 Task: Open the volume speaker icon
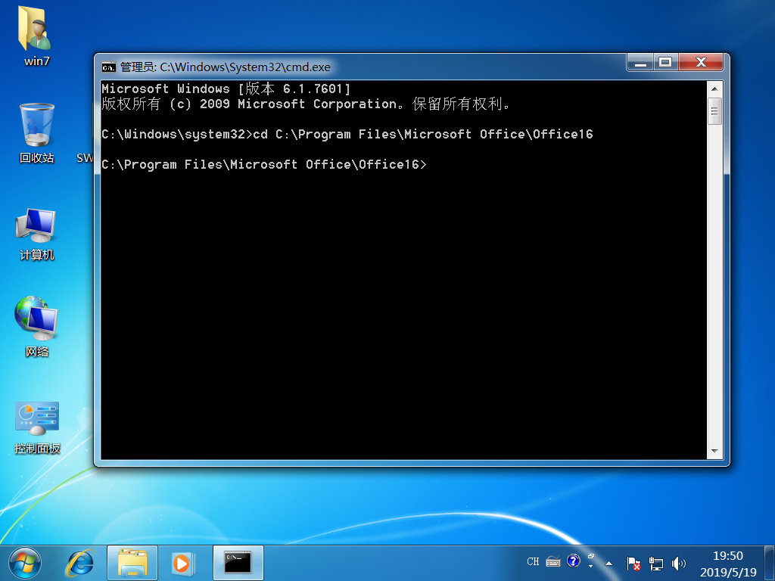(679, 563)
